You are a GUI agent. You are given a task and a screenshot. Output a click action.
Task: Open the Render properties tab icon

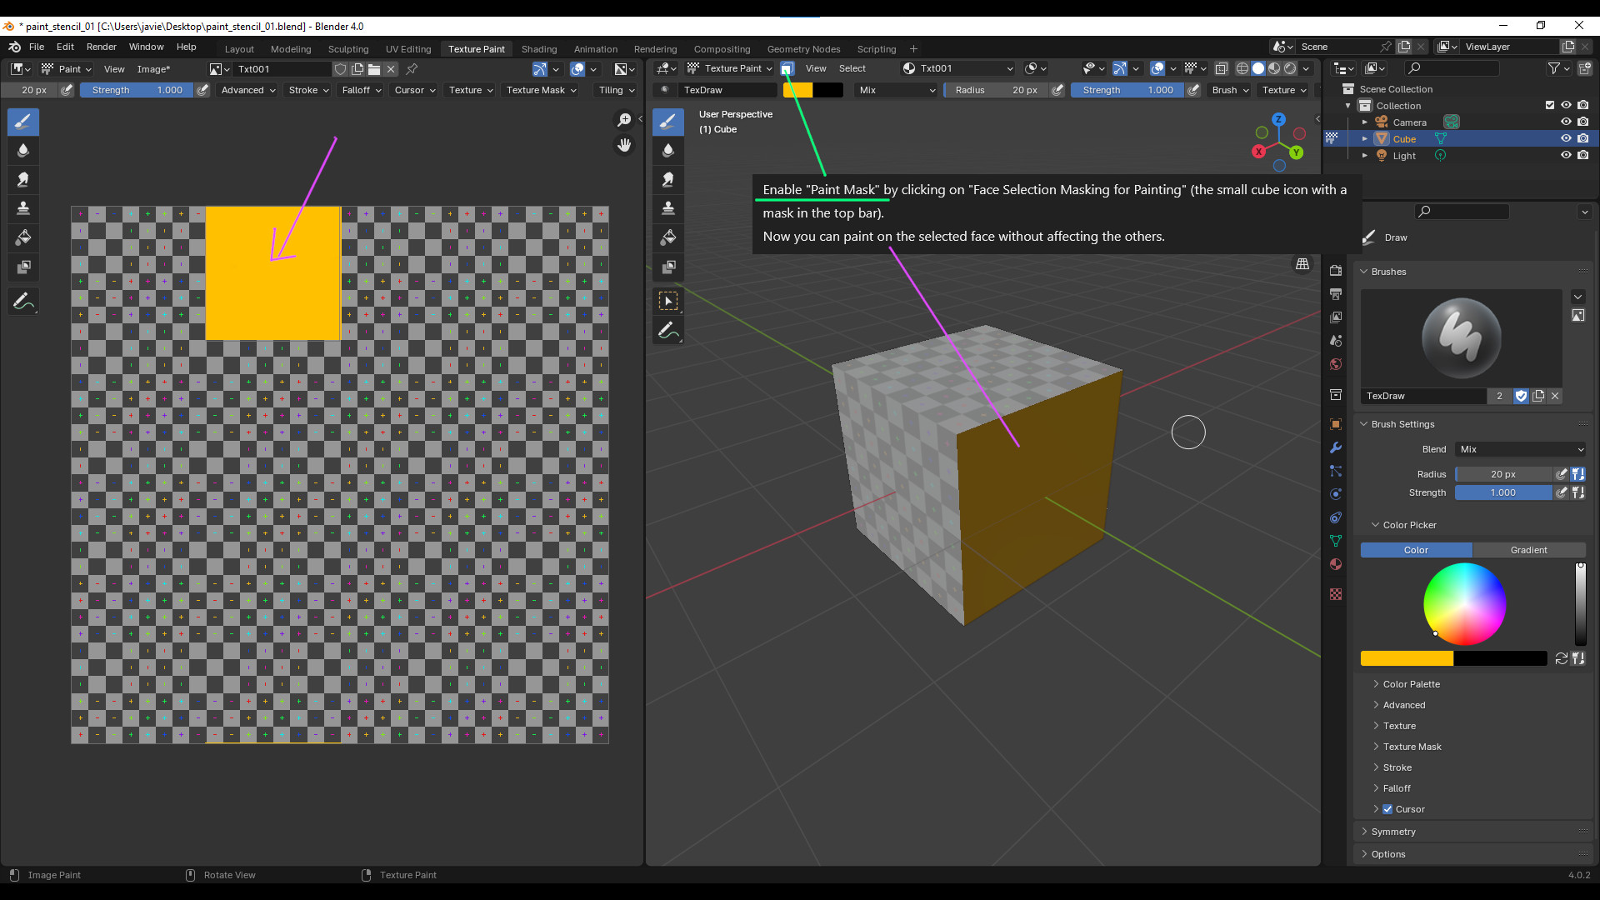1336,271
